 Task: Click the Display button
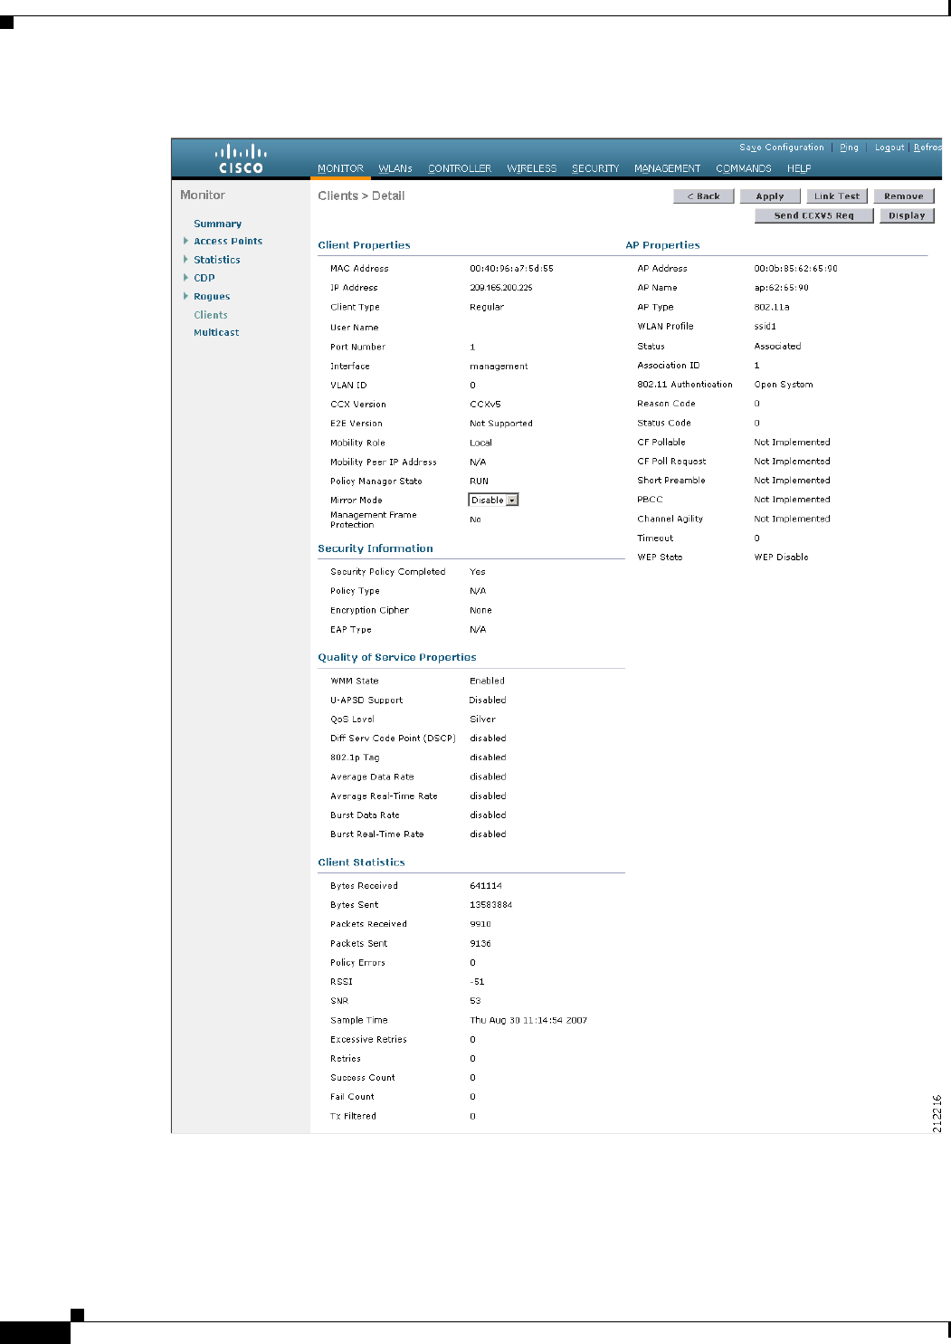point(907,215)
